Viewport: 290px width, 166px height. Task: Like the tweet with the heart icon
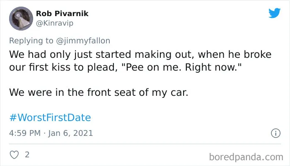point(14,155)
